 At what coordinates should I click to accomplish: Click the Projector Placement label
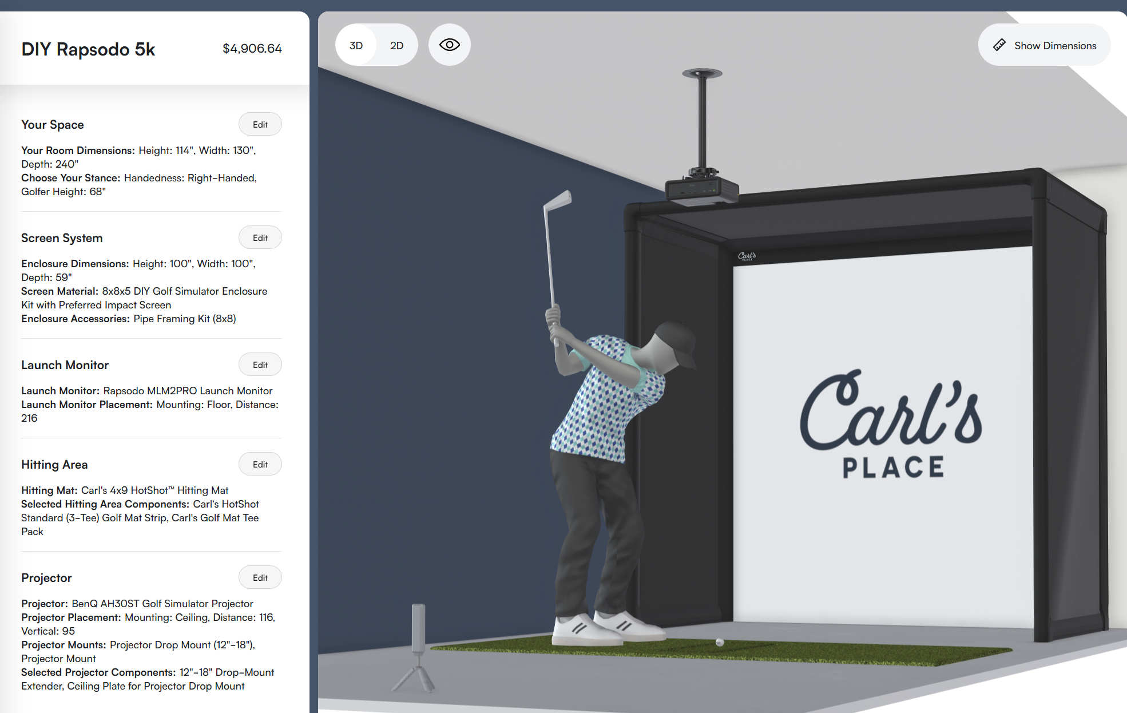pyautogui.click(x=71, y=617)
